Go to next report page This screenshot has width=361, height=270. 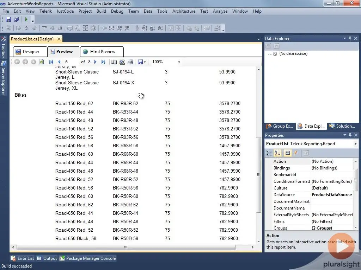click(95, 62)
